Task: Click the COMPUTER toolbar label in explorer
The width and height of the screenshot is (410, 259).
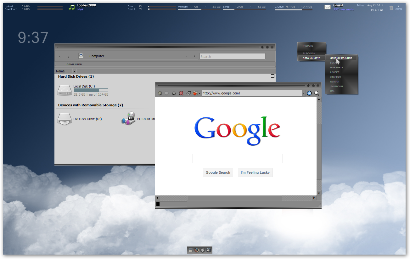Action: tap(74, 64)
